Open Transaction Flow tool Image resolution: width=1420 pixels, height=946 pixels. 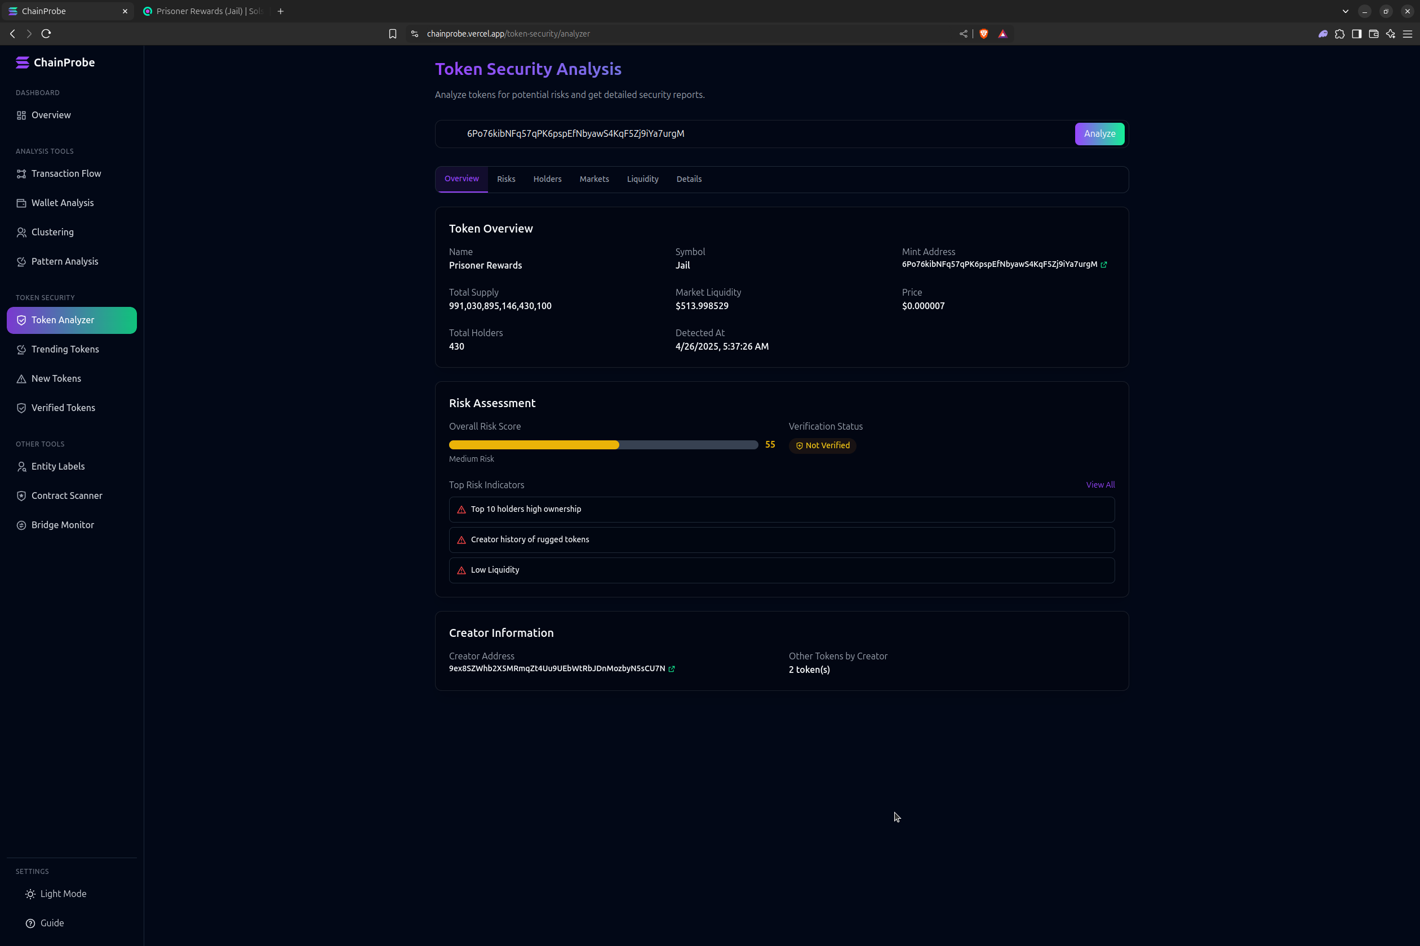(71, 174)
